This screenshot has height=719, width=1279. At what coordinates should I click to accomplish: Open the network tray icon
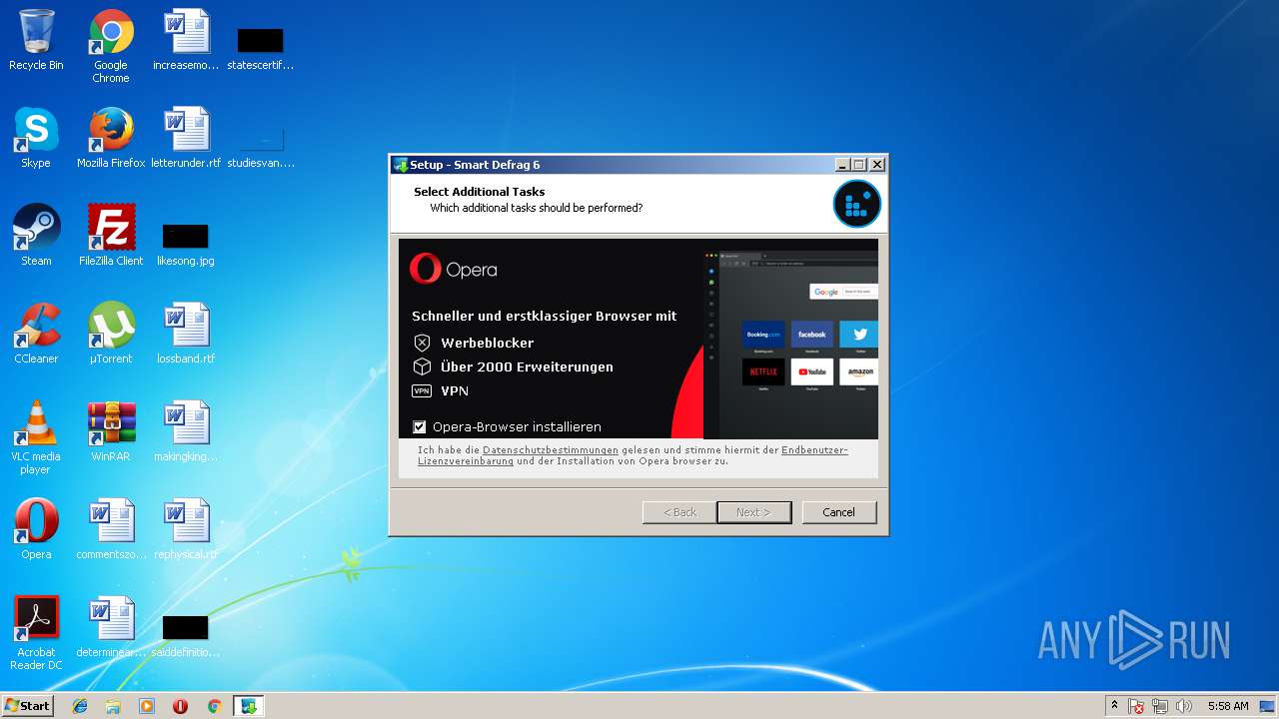click(x=1160, y=706)
